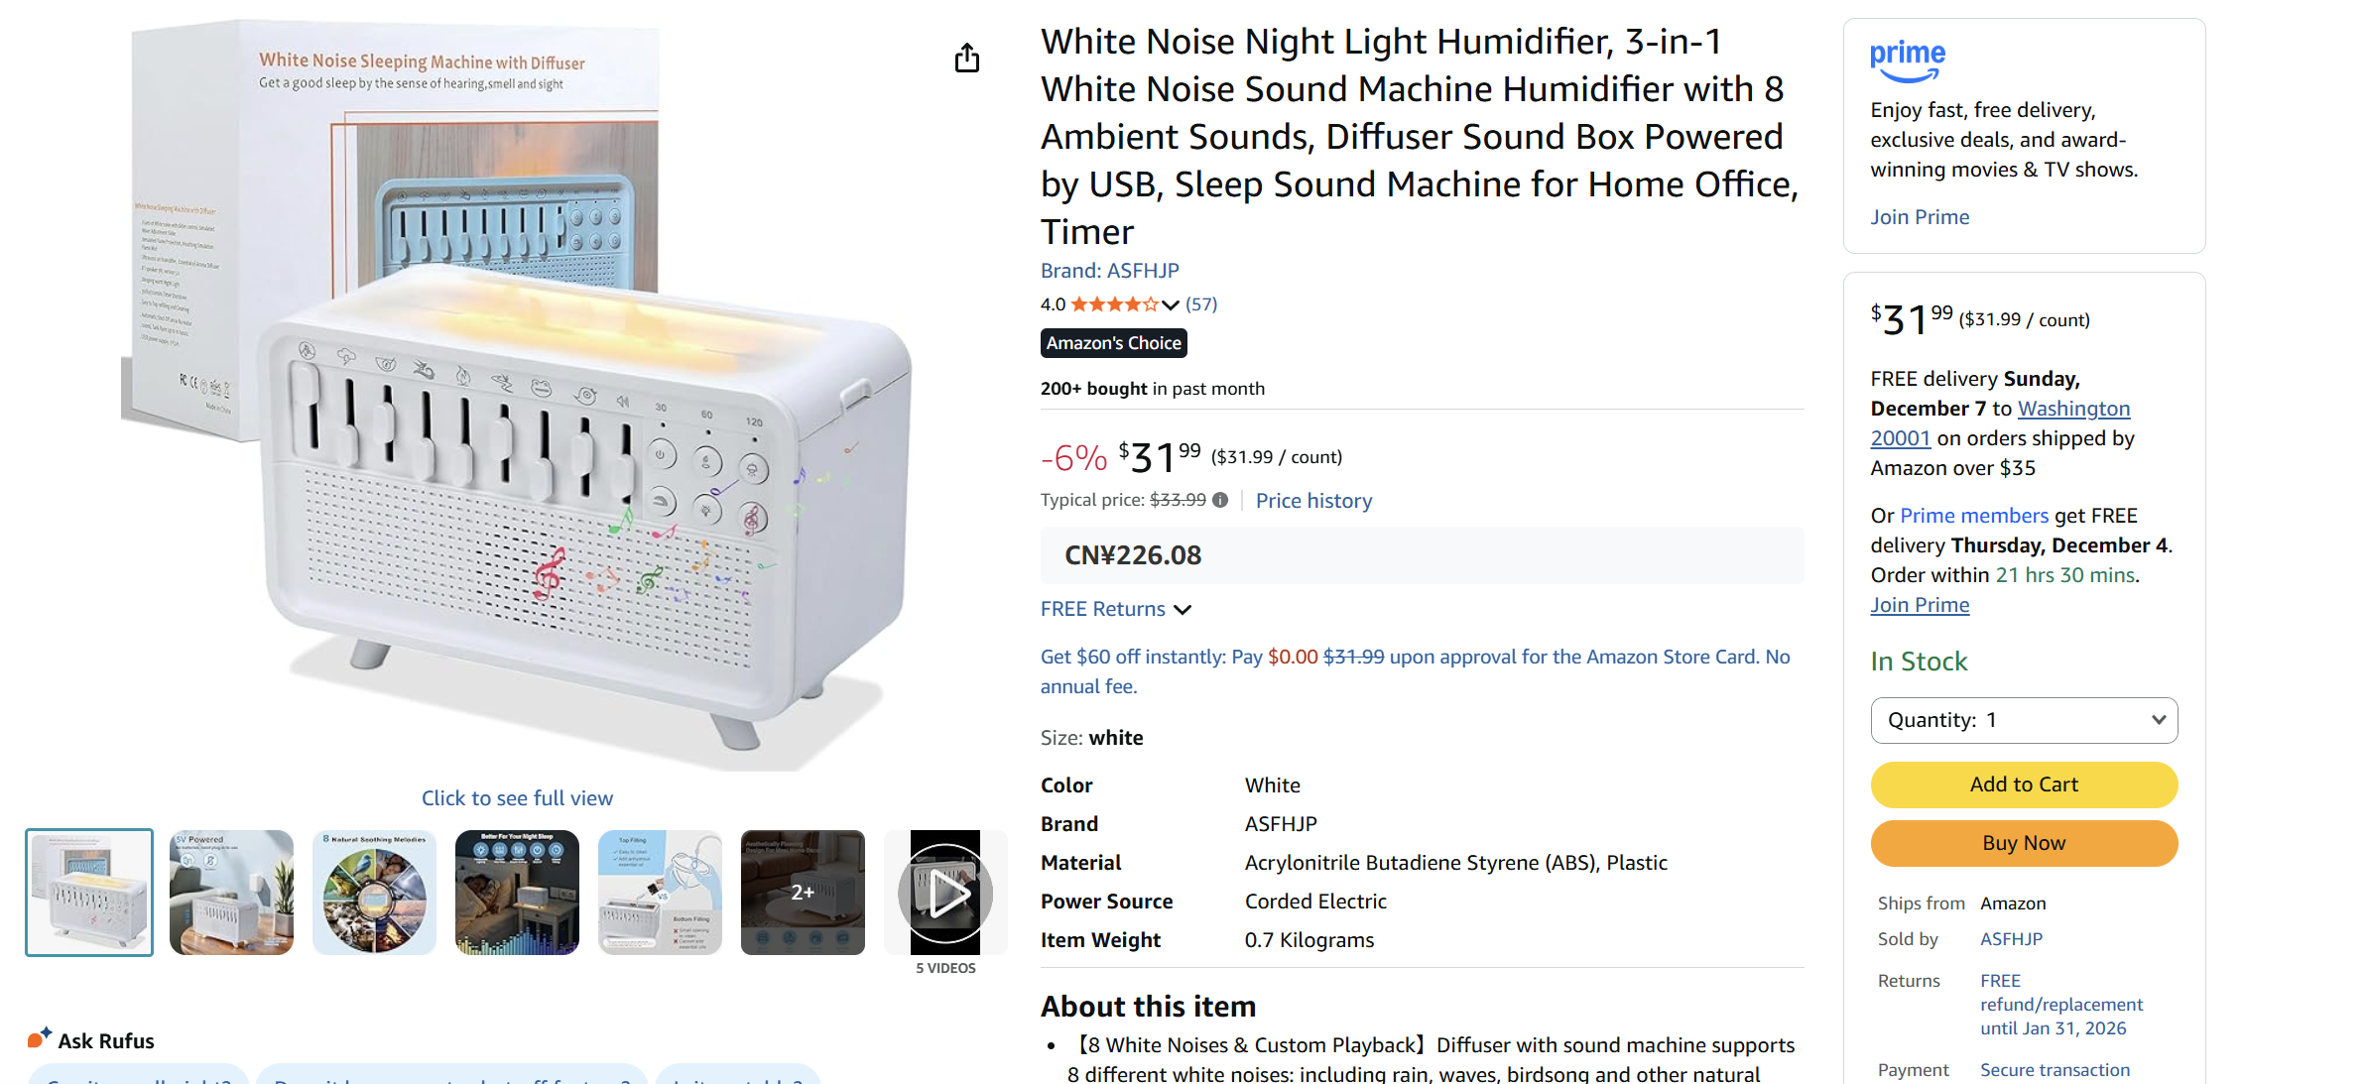Click the Join Prime link under delivery info

pos(1920,604)
